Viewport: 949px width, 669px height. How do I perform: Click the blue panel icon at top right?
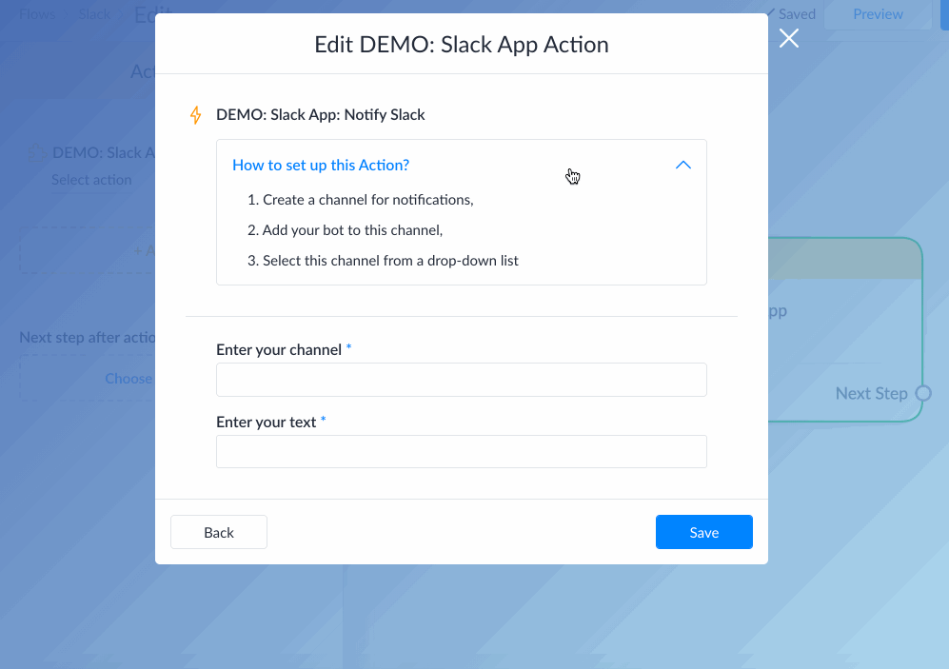pos(940,14)
